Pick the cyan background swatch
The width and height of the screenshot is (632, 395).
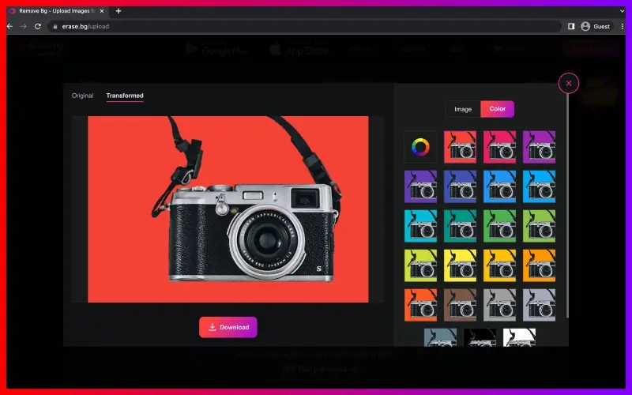click(420, 226)
